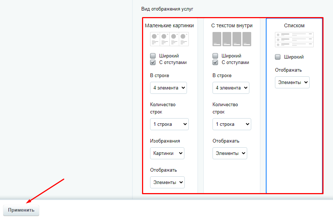This screenshot has height=220, width=333.
Task: Select the Маленькие картинки layout preview icon
Action: [169, 39]
